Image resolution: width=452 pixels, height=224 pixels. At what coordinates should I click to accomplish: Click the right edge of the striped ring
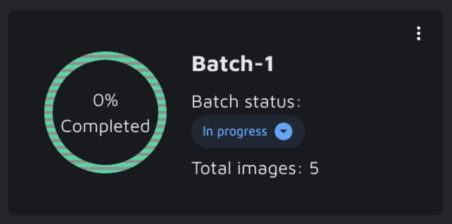pos(162,112)
